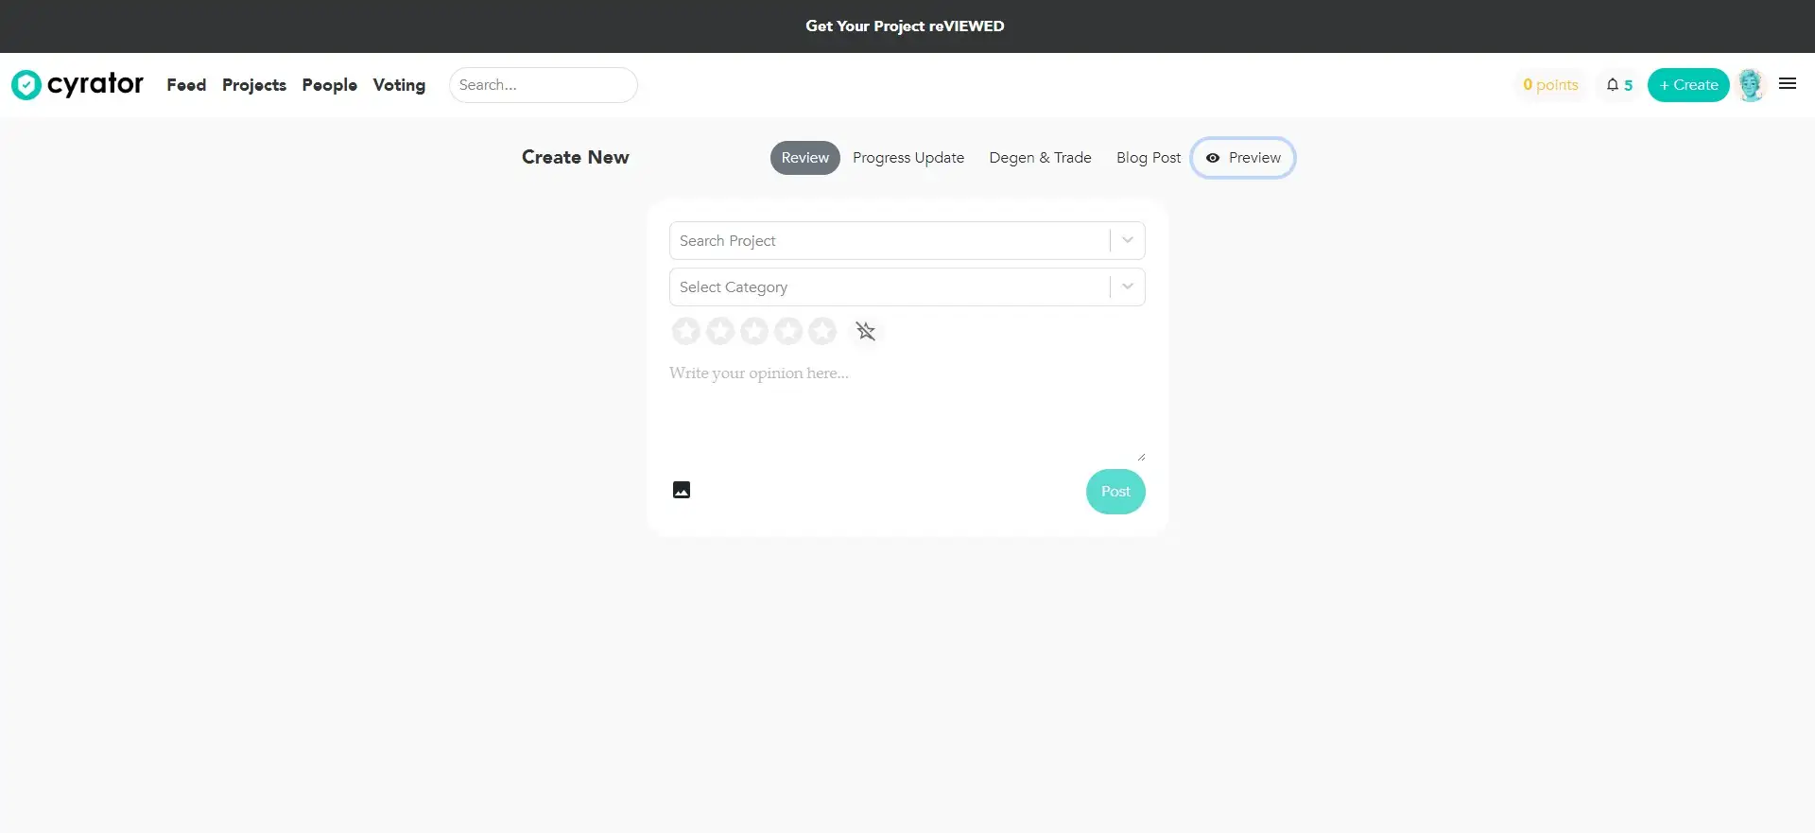Screen dimensions: 1815x833
Task: Select the Review post type
Action: [x=804, y=158]
